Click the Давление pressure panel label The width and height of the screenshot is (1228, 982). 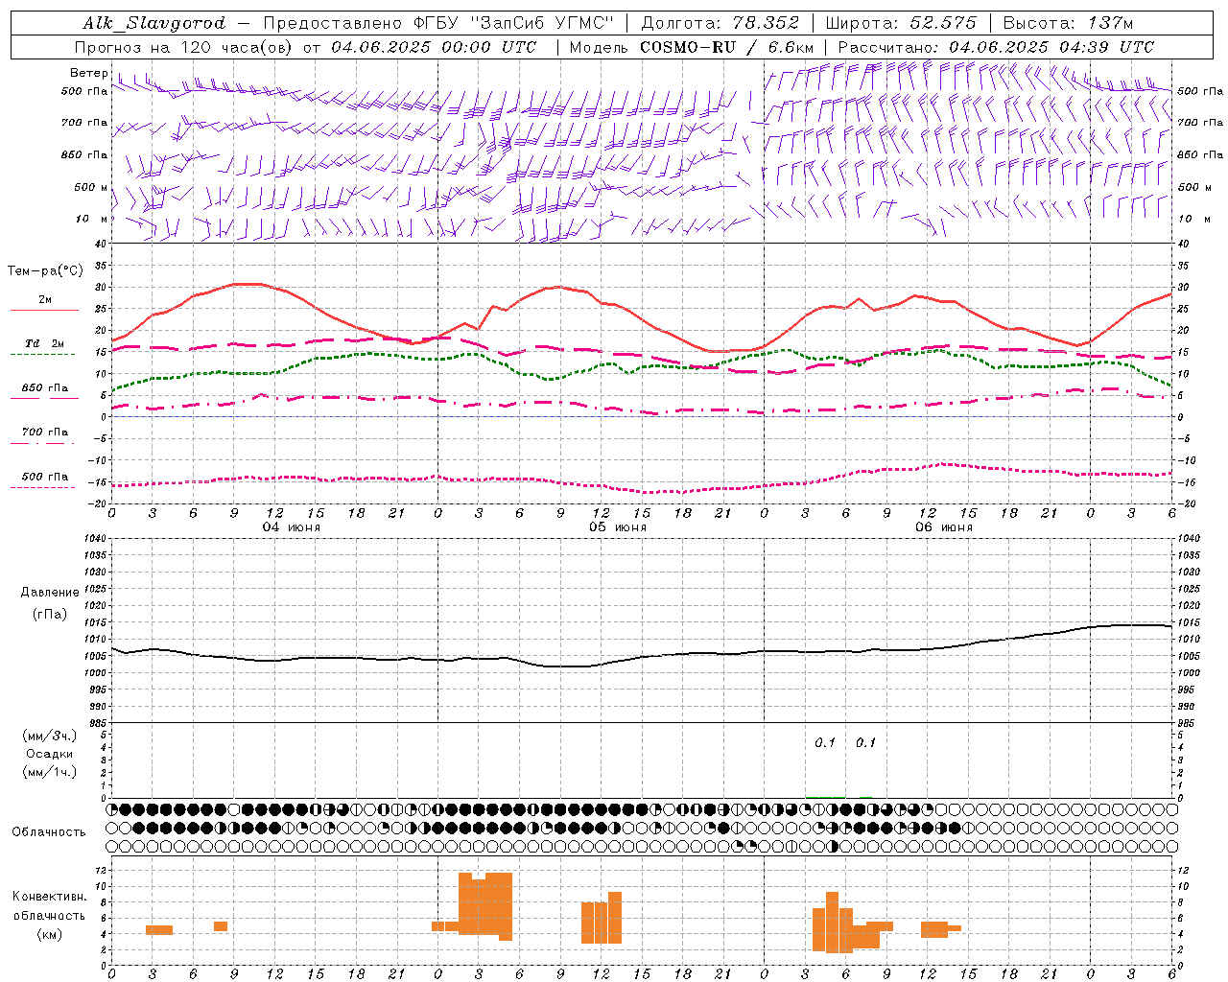pos(50,593)
